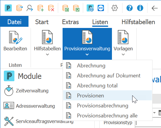This screenshot has width=161, height=128.
Task: Open settings via the gear icon
Action: (115, 8)
